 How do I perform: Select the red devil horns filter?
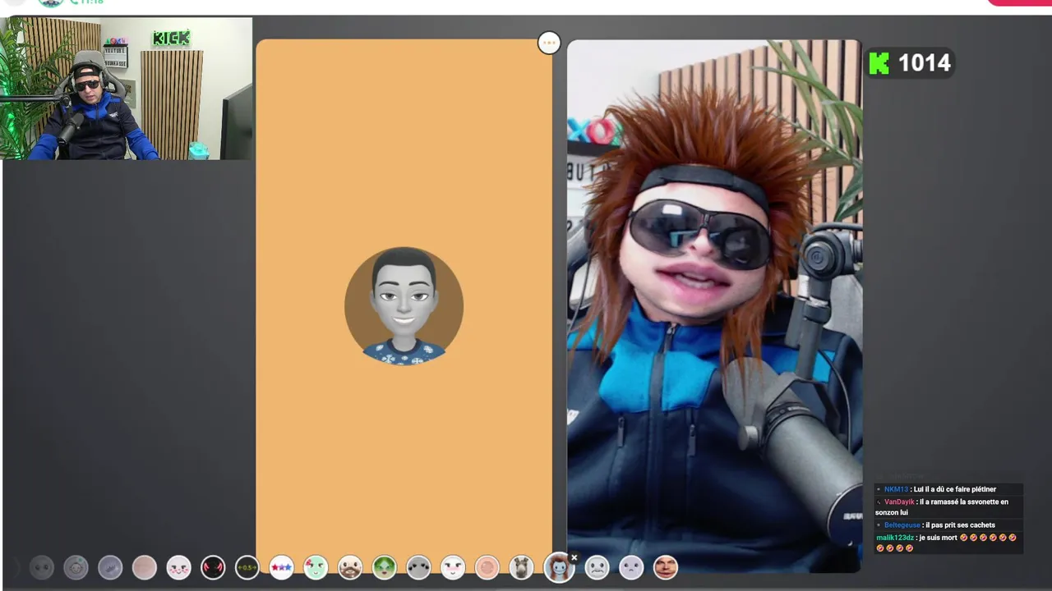pos(213,567)
